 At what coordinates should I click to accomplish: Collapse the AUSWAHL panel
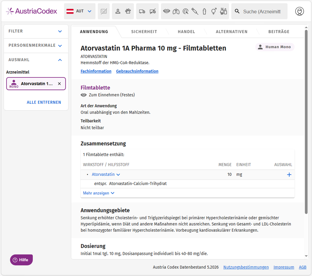[36, 60]
